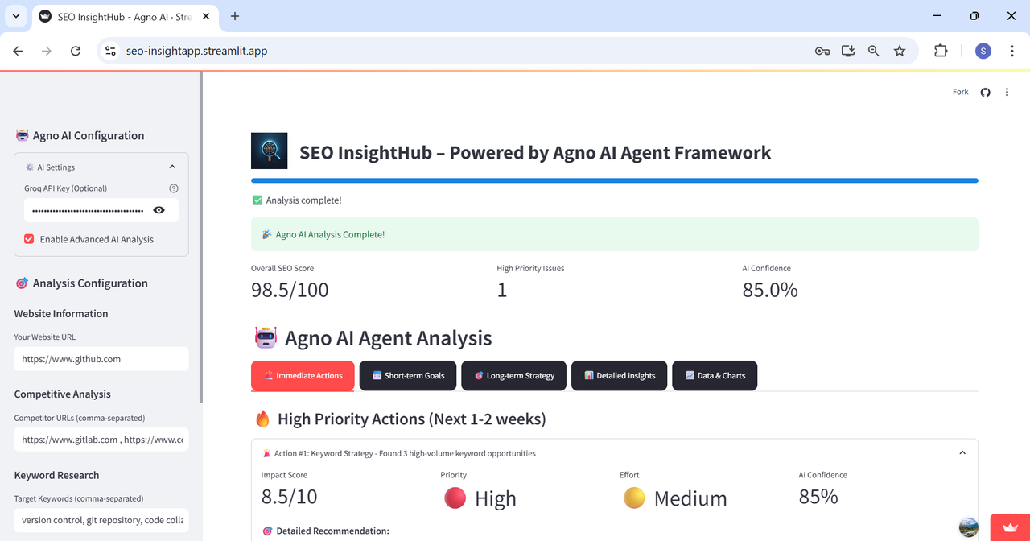This screenshot has height=541, width=1030.
Task: Open the Chrome three-dot menu
Action: click(x=1011, y=51)
